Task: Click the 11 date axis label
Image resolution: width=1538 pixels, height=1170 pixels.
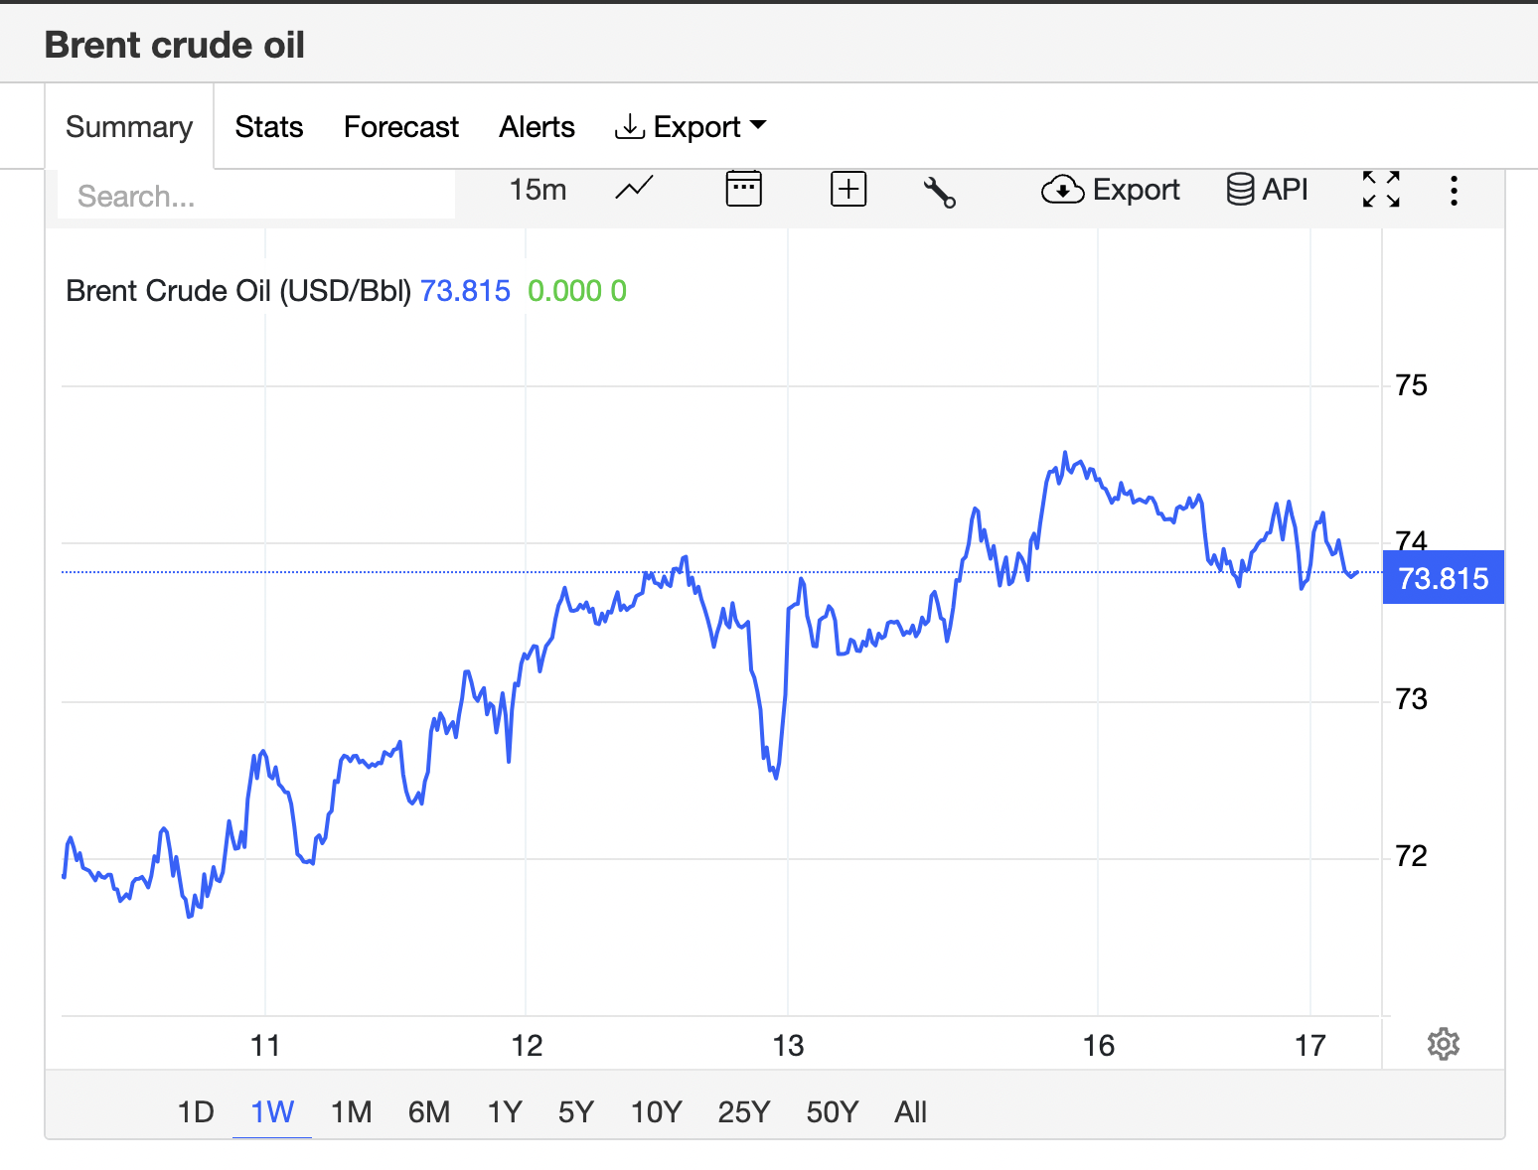Action: [x=265, y=1046]
